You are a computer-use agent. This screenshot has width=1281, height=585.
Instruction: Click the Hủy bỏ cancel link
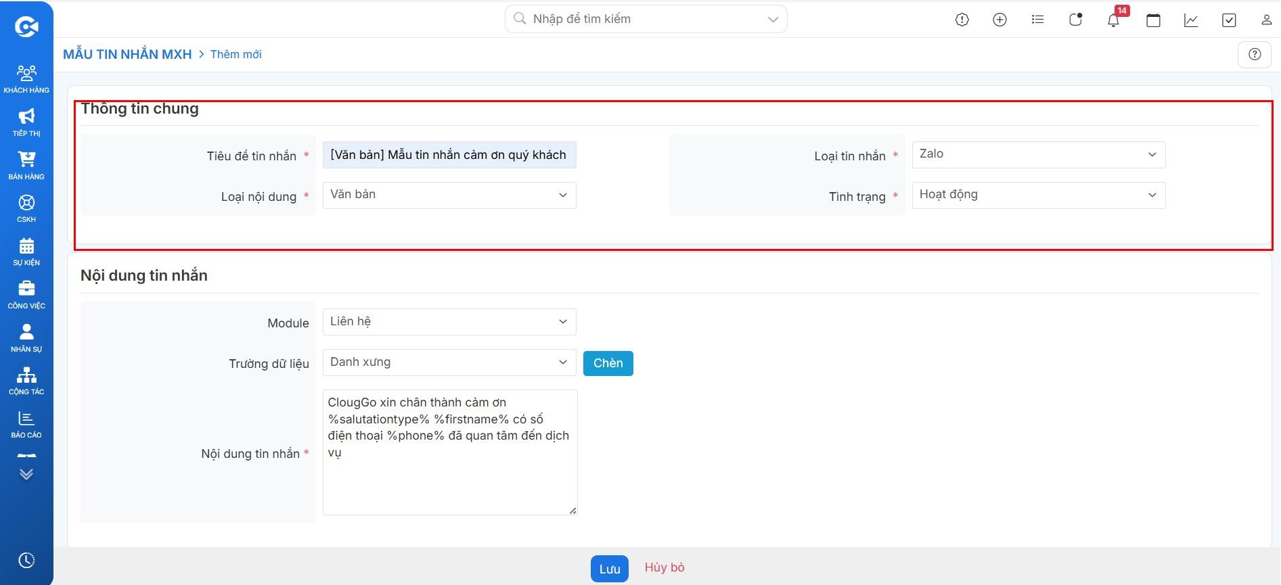point(665,567)
